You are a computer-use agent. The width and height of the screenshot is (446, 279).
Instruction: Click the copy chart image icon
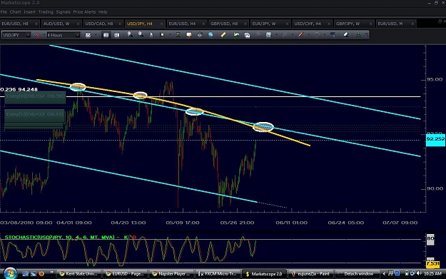point(247,35)
